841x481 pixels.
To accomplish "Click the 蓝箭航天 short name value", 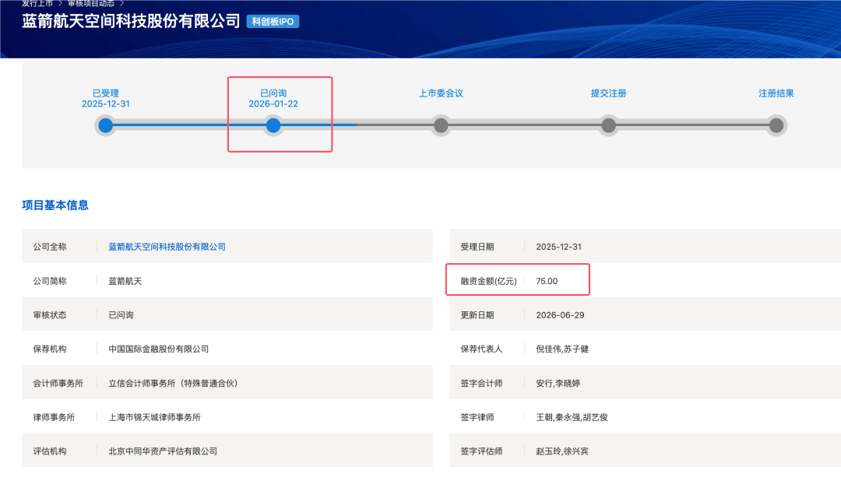I will (125, 281).
